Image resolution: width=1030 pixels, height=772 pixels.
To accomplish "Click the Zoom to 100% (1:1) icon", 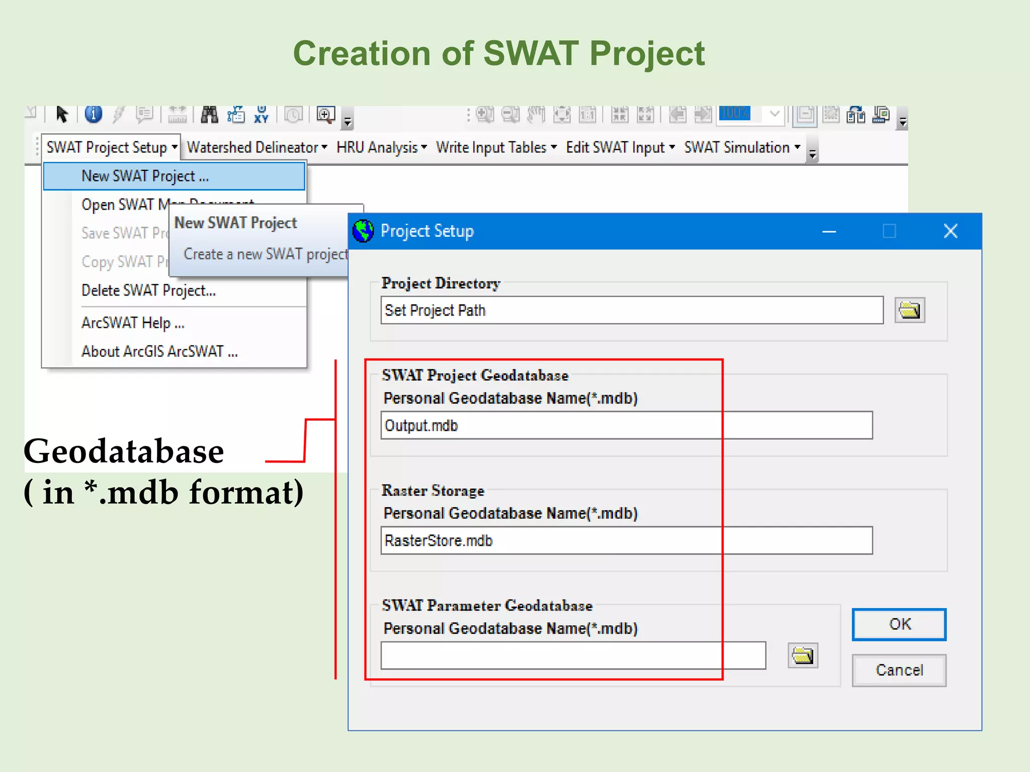I will [x=587, y=115].
